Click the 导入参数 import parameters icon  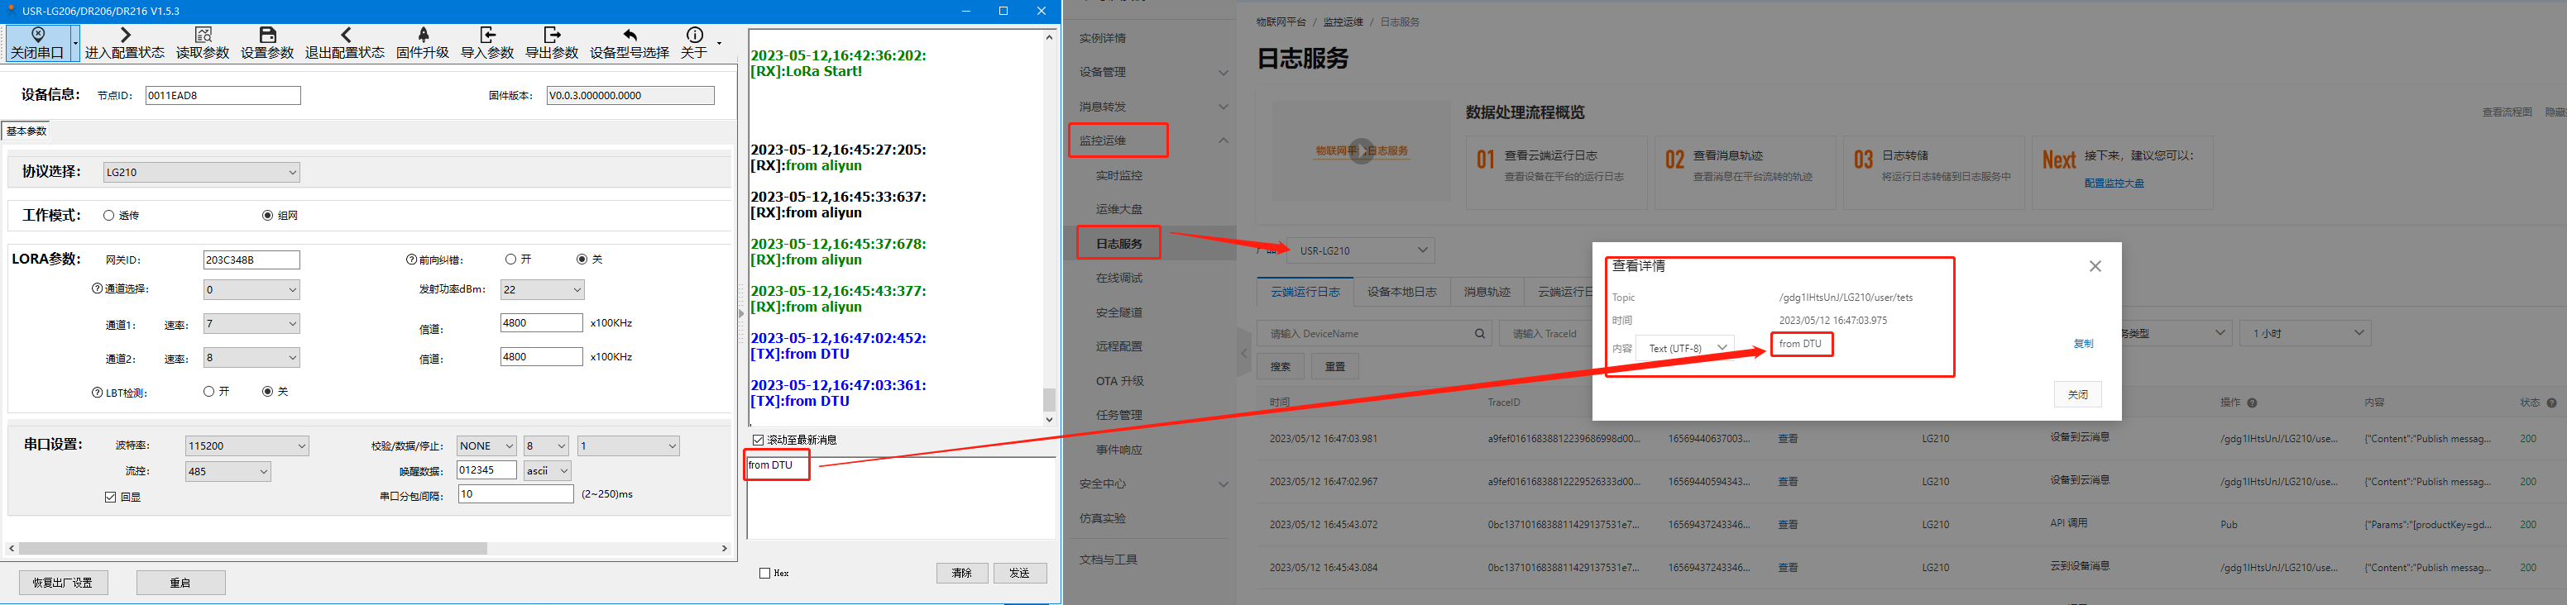tap(487, 35)
